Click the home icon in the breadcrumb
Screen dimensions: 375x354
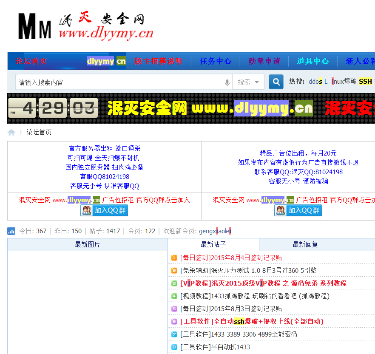coord(11,132)
